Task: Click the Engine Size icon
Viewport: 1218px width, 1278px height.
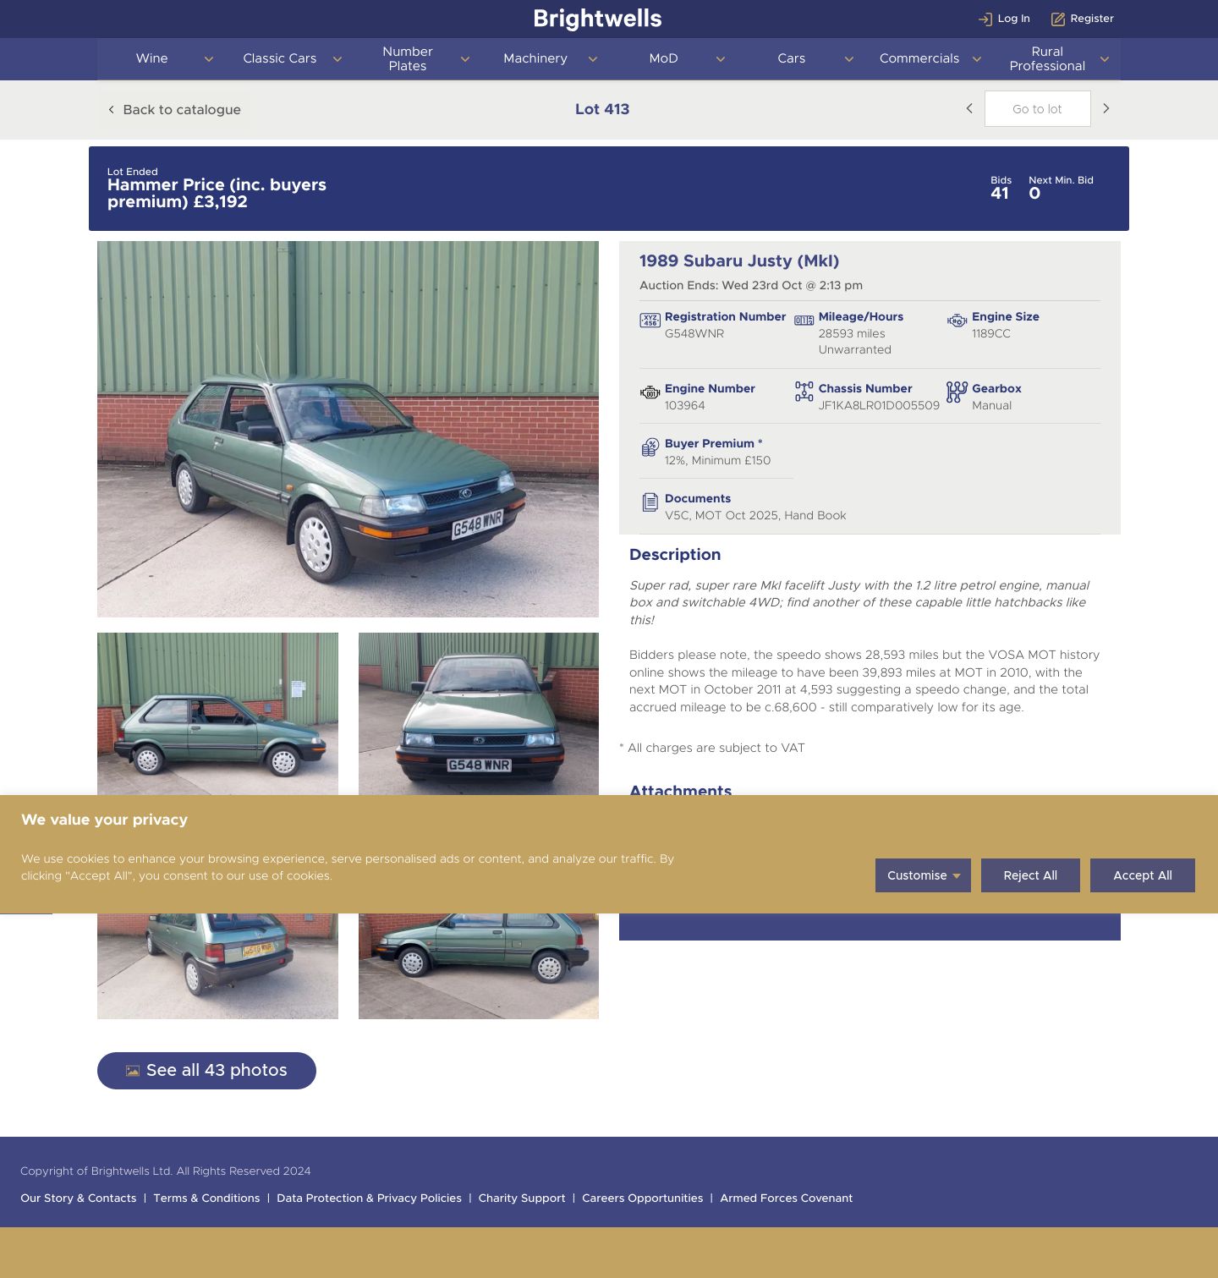Action: (x=957, y=321)
